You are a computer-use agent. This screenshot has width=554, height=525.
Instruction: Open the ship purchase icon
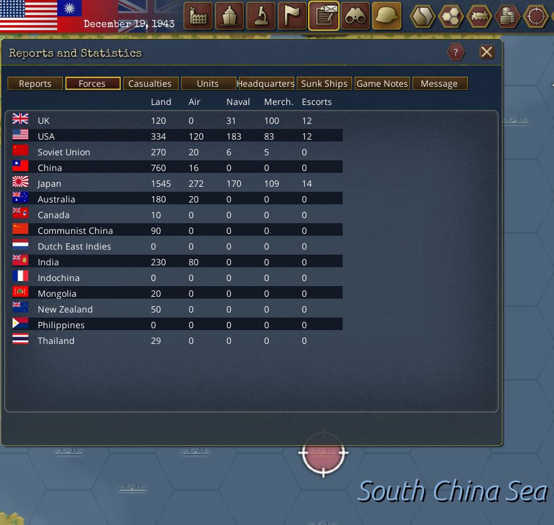[x=230, y=16]
